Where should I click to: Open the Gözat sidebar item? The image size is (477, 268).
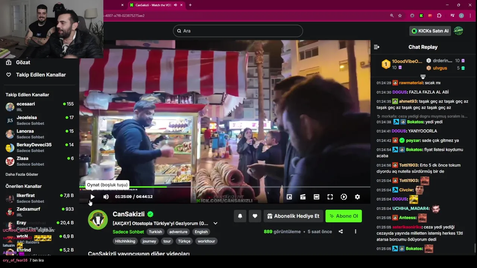40,63
